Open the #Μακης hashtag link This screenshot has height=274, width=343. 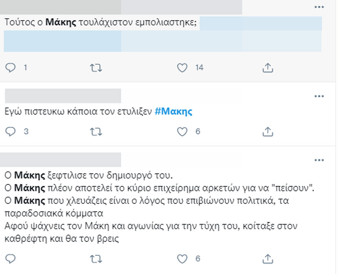(173, 112)
